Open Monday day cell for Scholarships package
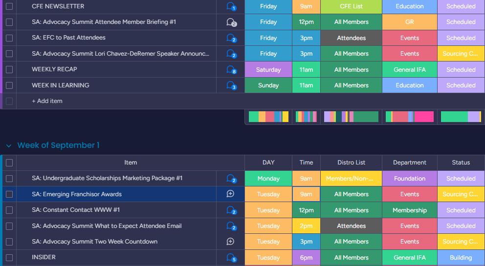485x266 pixels. 268,179
